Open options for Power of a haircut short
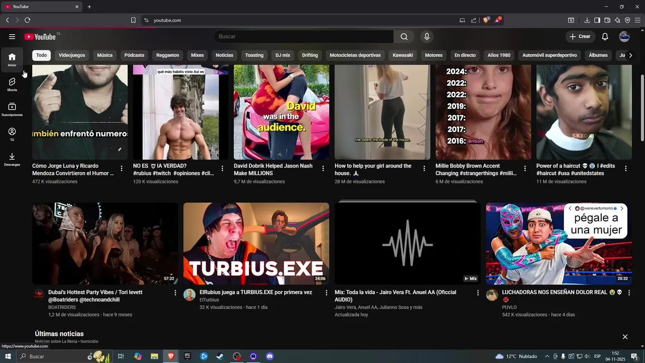 click(x=626, y=168)
